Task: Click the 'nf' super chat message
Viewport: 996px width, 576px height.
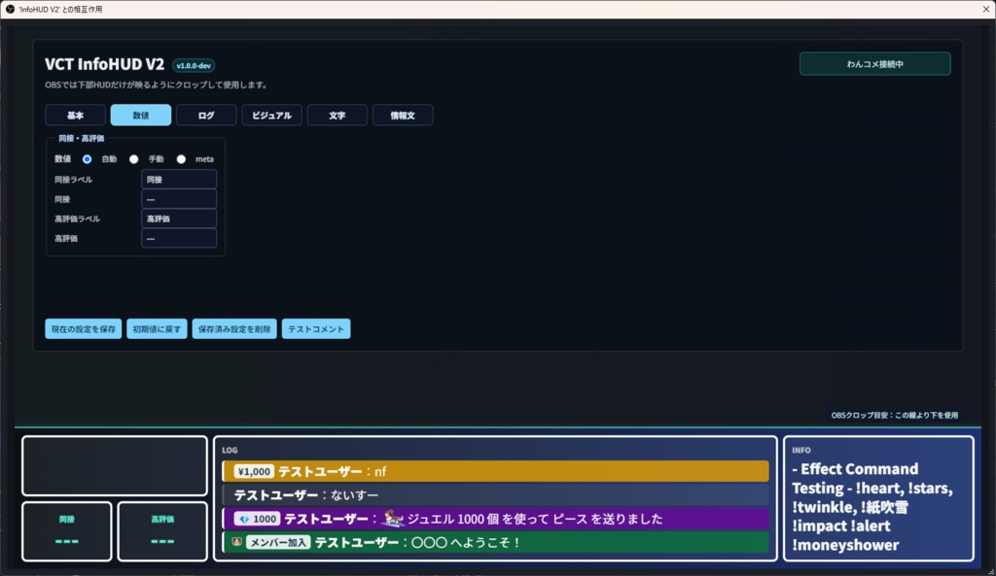Action: click(x=380, y=471)
